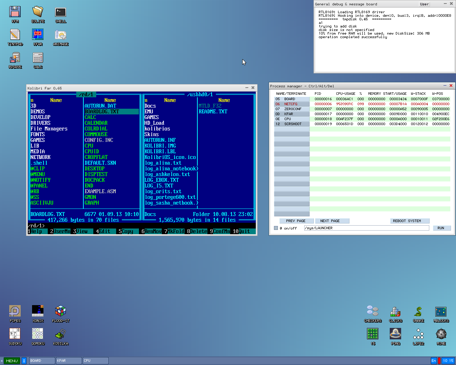
Task: Toggle the User mode label in debug board
Action: [424, 4]
